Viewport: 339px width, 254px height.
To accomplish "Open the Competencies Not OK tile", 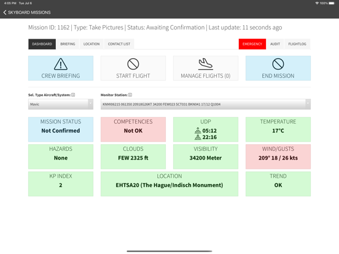I will (133, 129).
